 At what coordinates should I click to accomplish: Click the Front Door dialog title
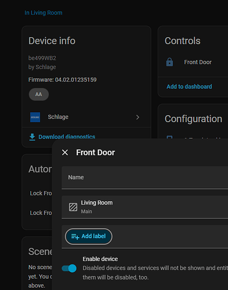pos(95,152)
